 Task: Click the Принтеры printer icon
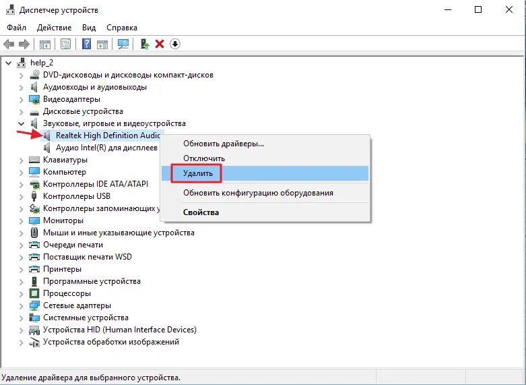coord(34,269)
